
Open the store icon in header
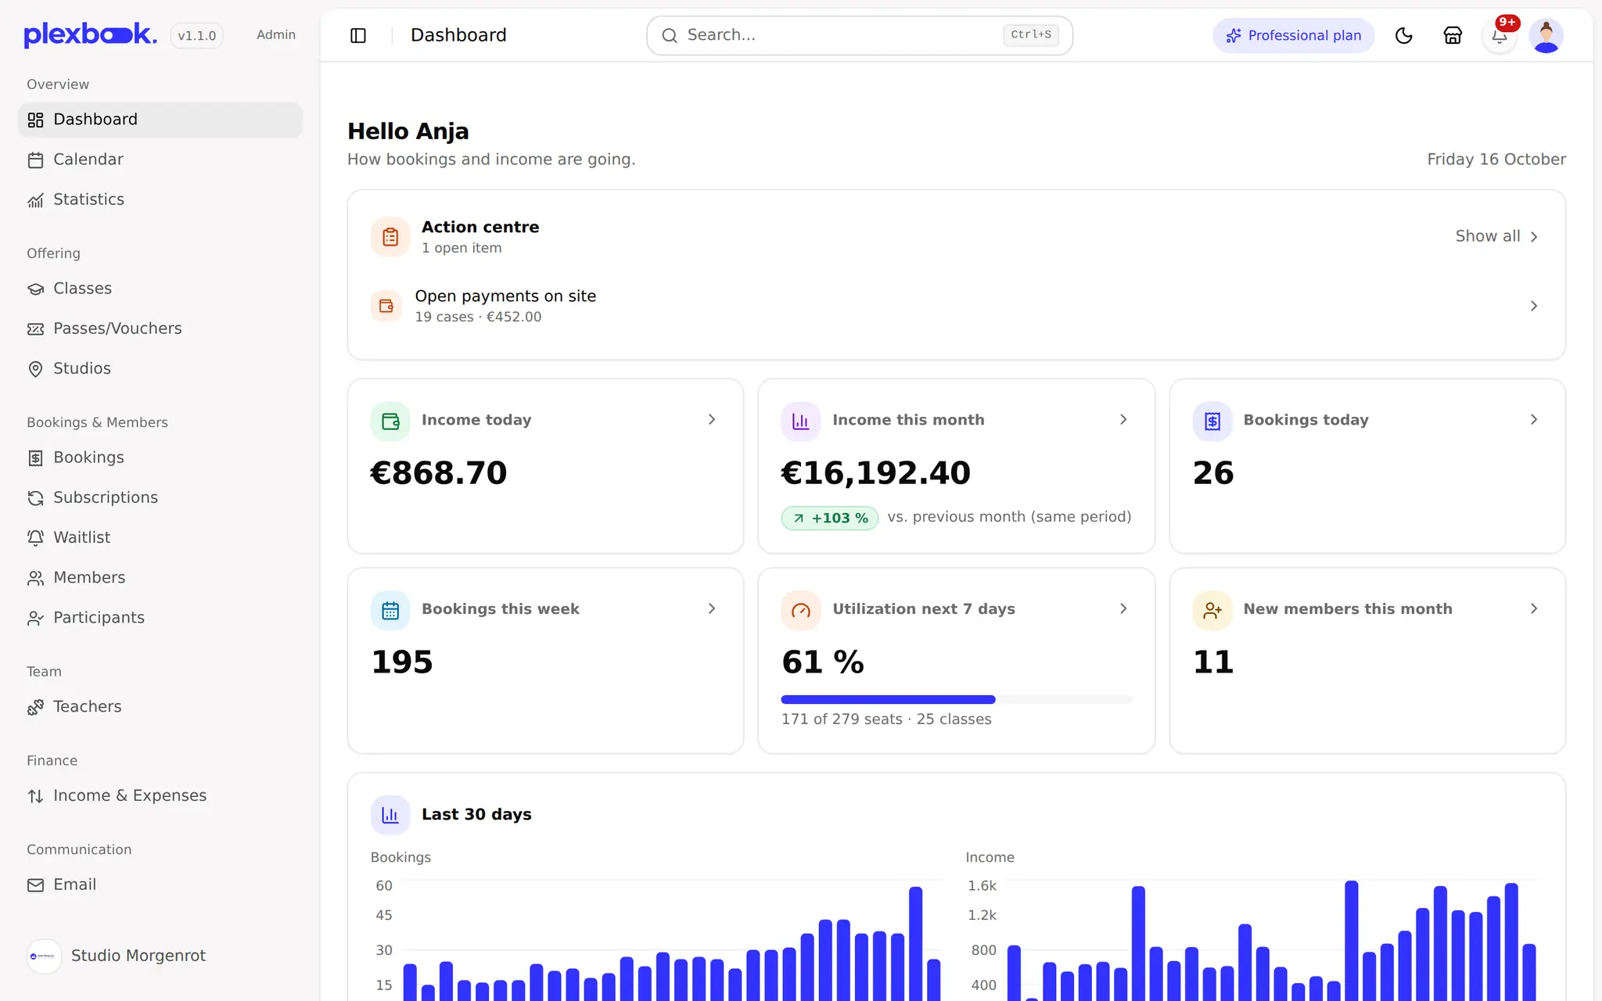(1453, 35)
